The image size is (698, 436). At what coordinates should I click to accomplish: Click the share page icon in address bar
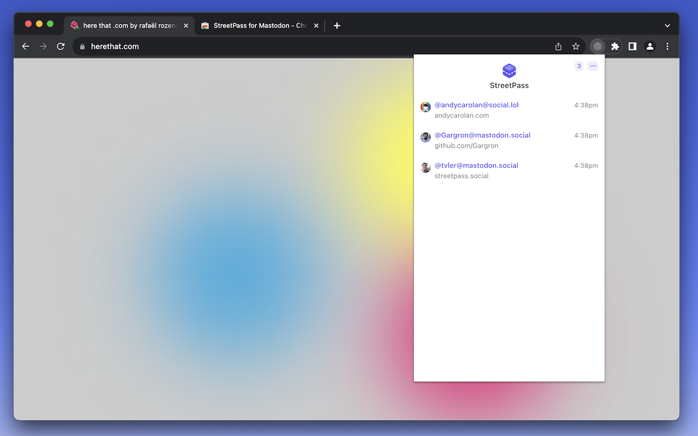[x=558, y=46]
